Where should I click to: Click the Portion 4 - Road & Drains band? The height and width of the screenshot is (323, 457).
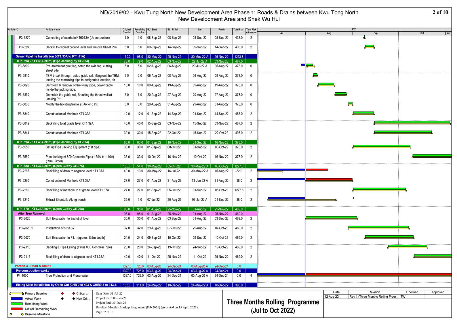click(134, 266)
